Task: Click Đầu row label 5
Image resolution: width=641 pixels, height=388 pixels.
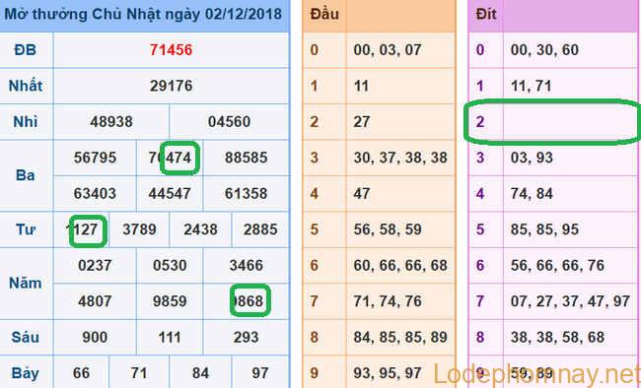Action: click(x=314, y=229)
